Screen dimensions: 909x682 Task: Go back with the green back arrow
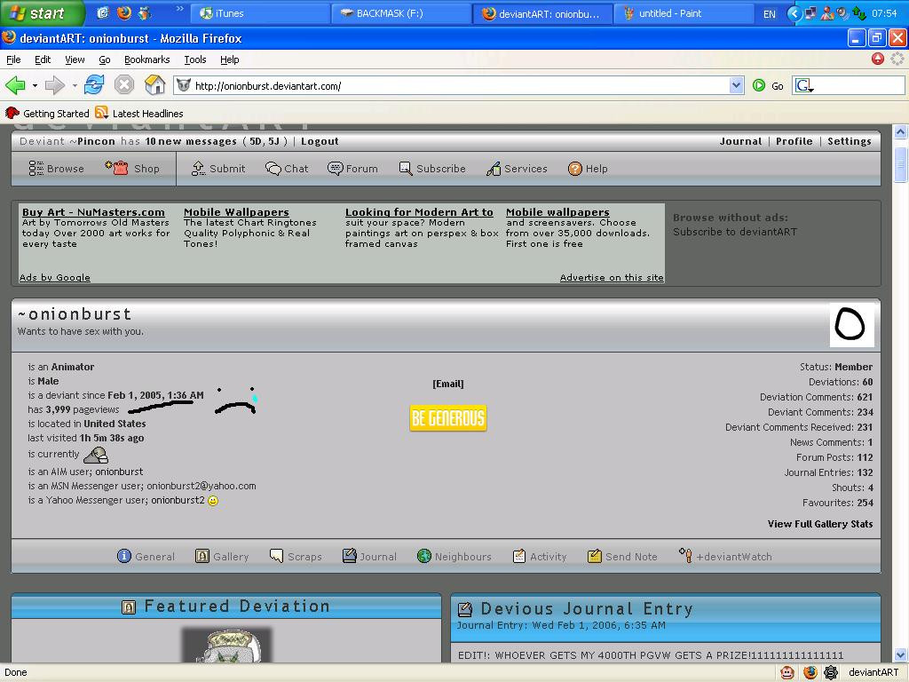pyautogui.click(x=15, y=85)
